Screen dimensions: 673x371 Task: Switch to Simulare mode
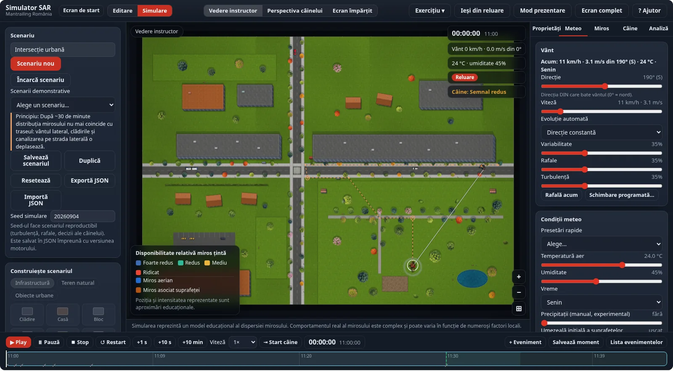click(155, 11)
